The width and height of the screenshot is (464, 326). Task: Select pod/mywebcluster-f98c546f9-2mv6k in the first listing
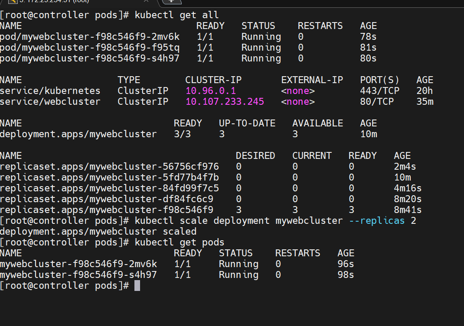(x=90, y=37)
